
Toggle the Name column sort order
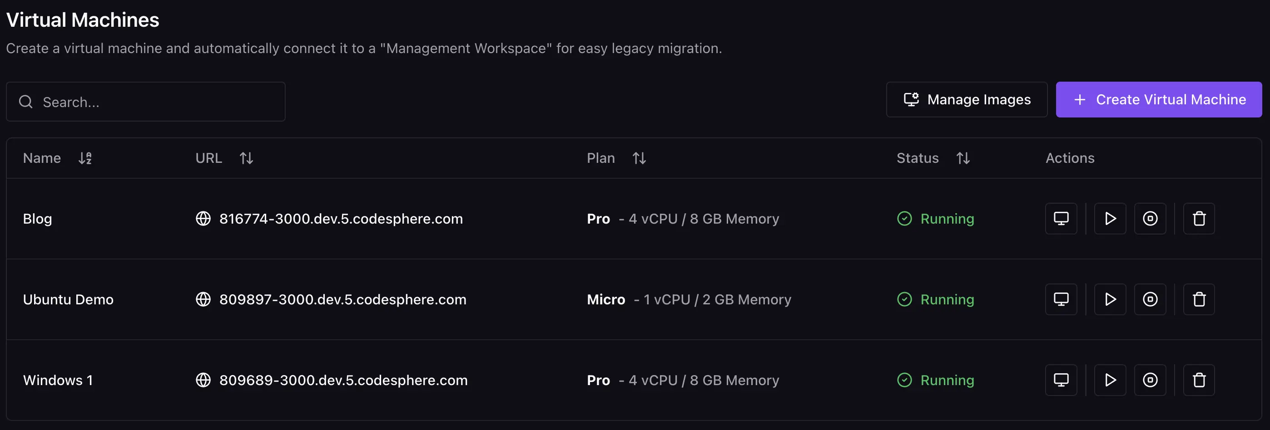click(85, 157)
